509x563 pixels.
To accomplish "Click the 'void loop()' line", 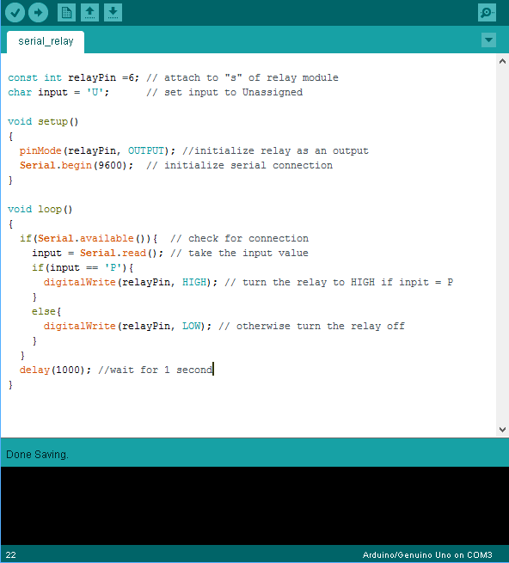I will [40, 210].
